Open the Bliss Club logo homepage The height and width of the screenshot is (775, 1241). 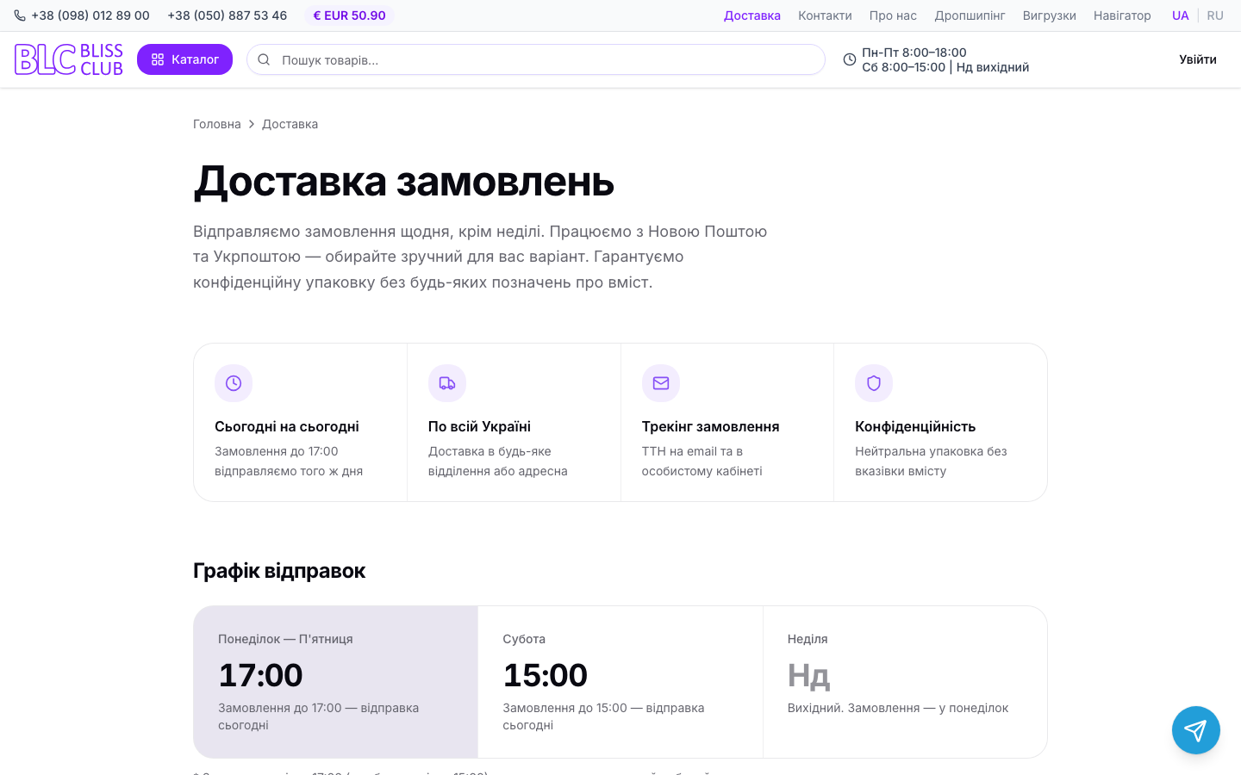coord(69,59)
